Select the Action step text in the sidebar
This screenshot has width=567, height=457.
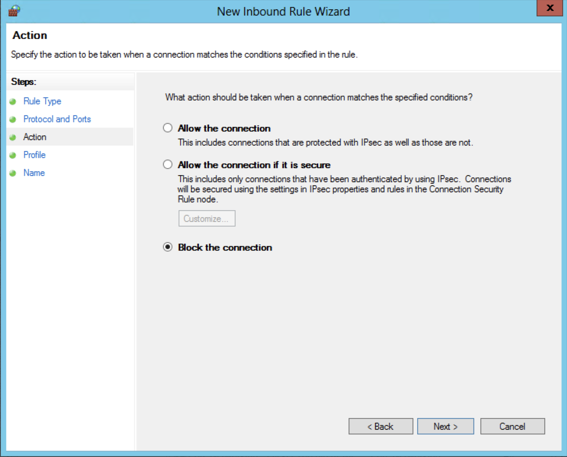click(x=35, y=137)
